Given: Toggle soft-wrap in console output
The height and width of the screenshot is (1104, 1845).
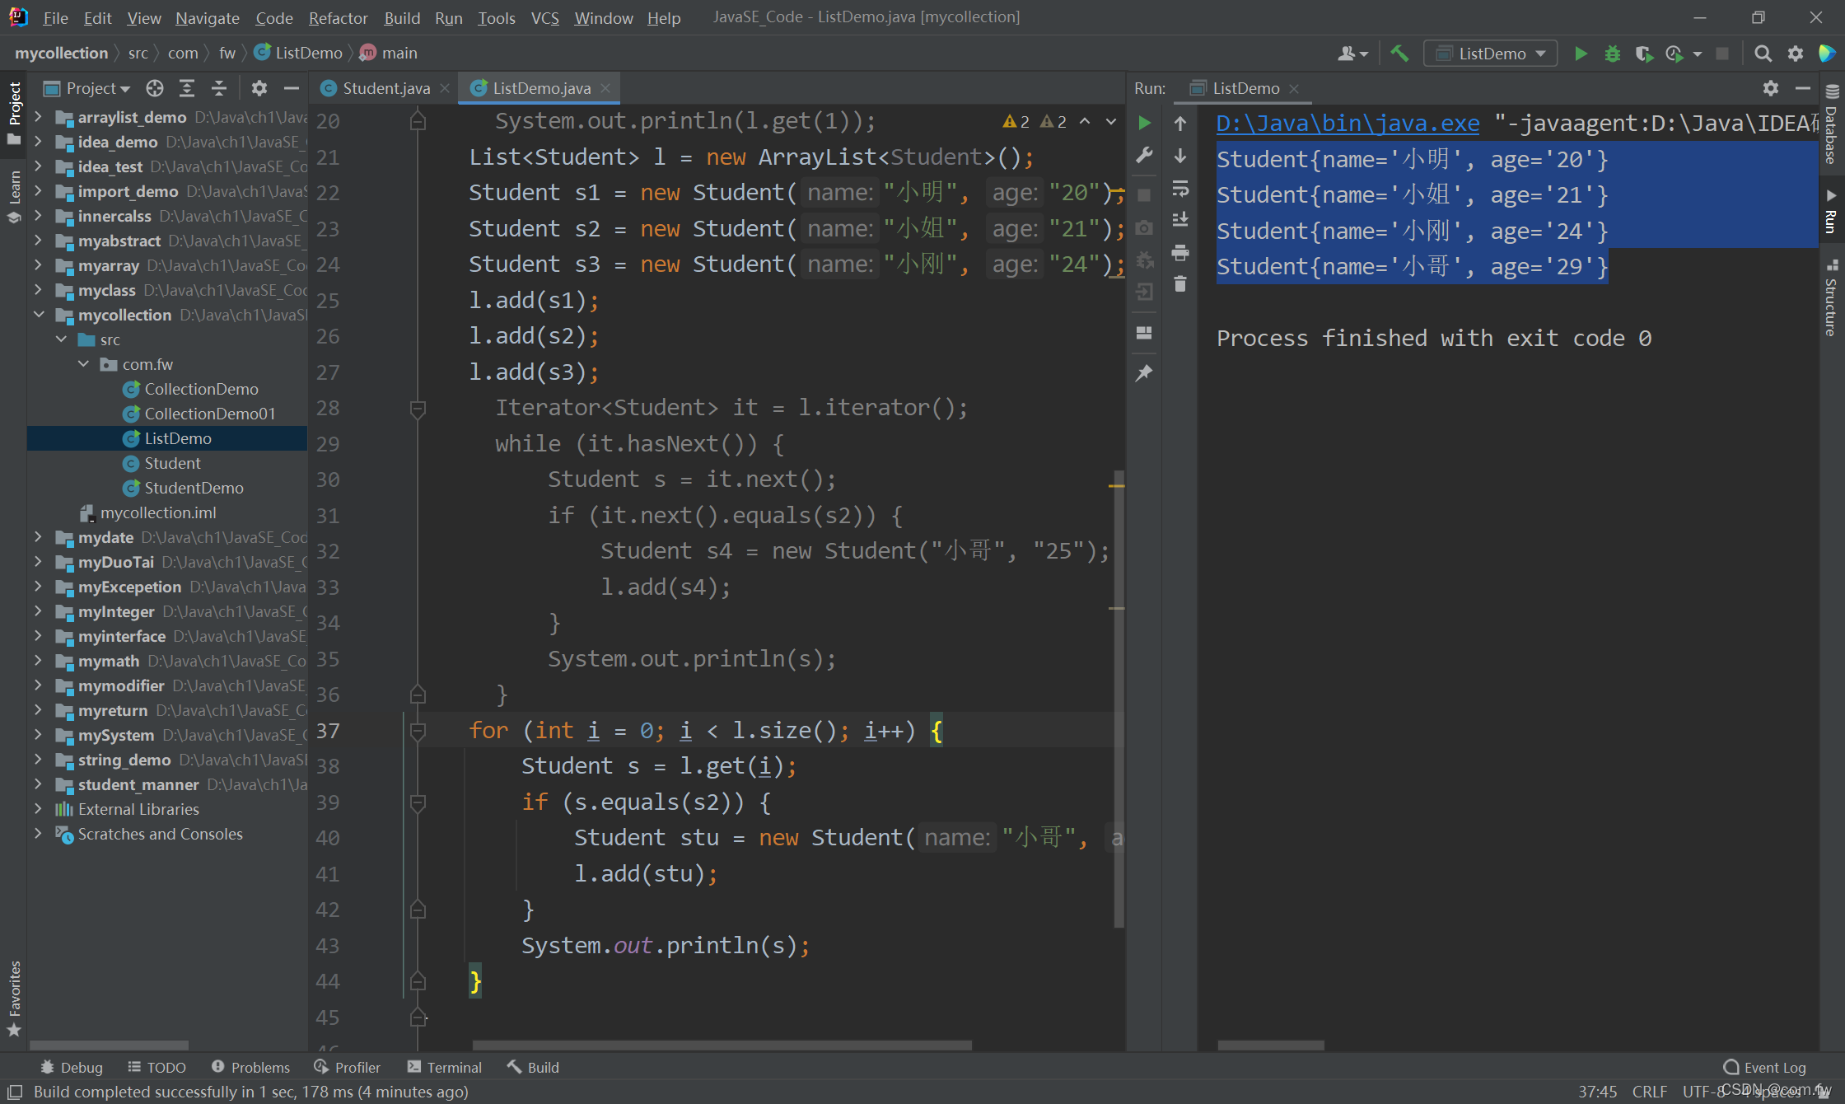Looking at the screenshot, I should pyautogui.click(x=1180, y=188).
